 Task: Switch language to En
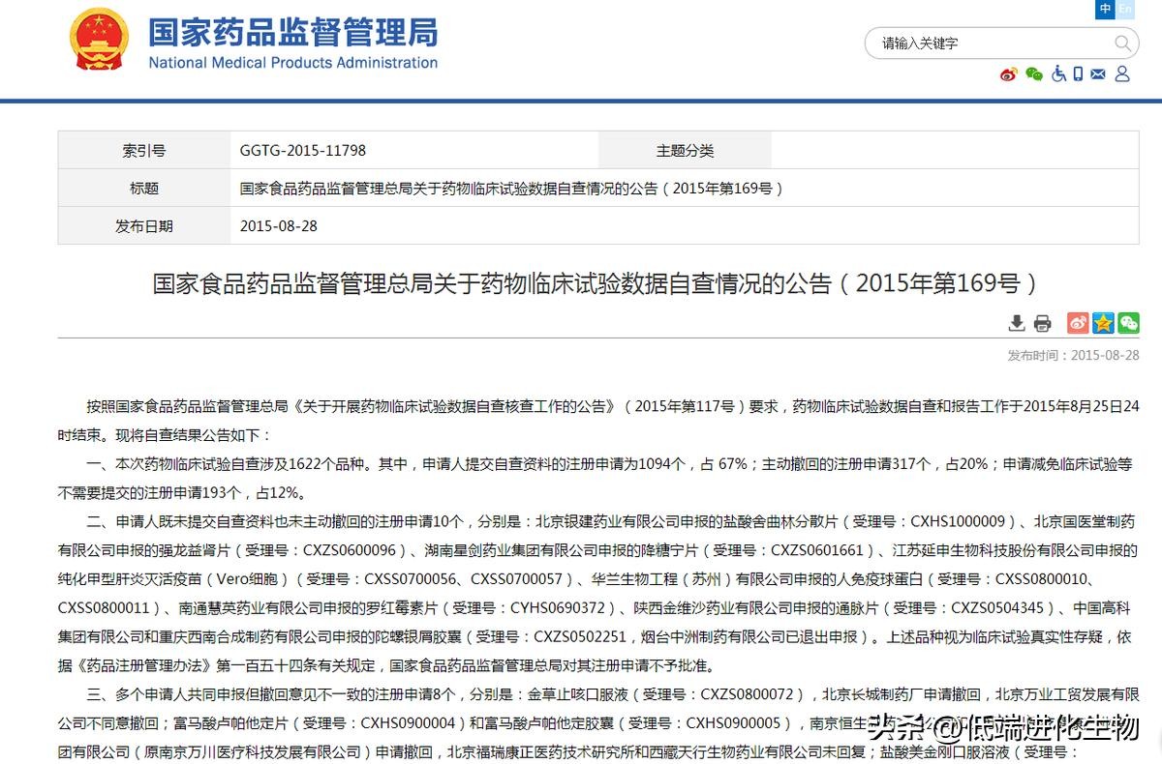1125,9
